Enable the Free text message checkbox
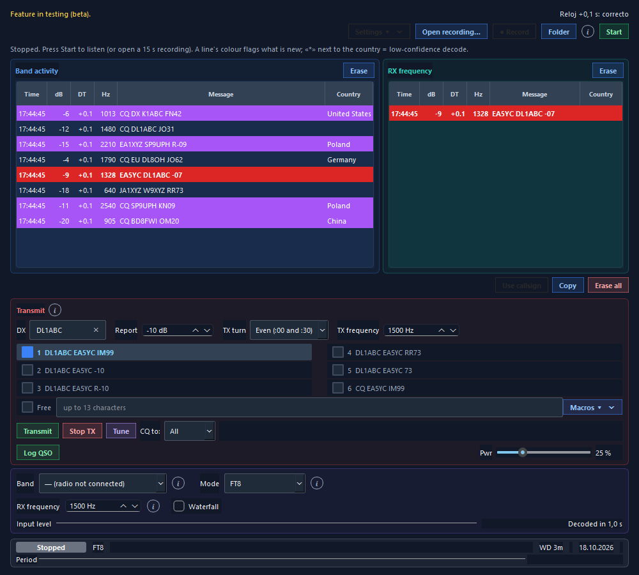Viewport: 639px width, 575px height. pyautogui.click(x=27, y=407)
